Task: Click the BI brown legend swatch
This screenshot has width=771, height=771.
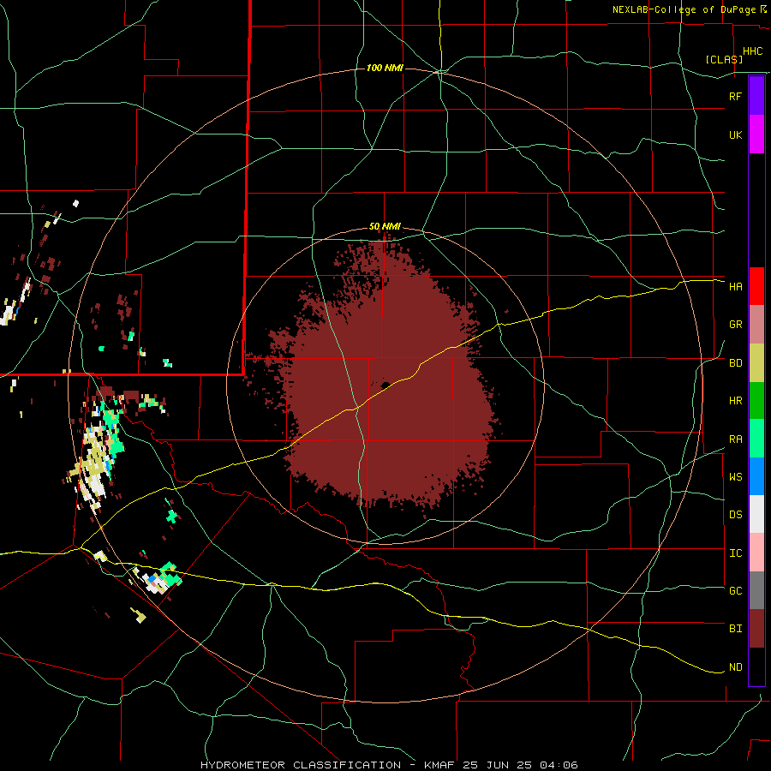Action: 756,629
